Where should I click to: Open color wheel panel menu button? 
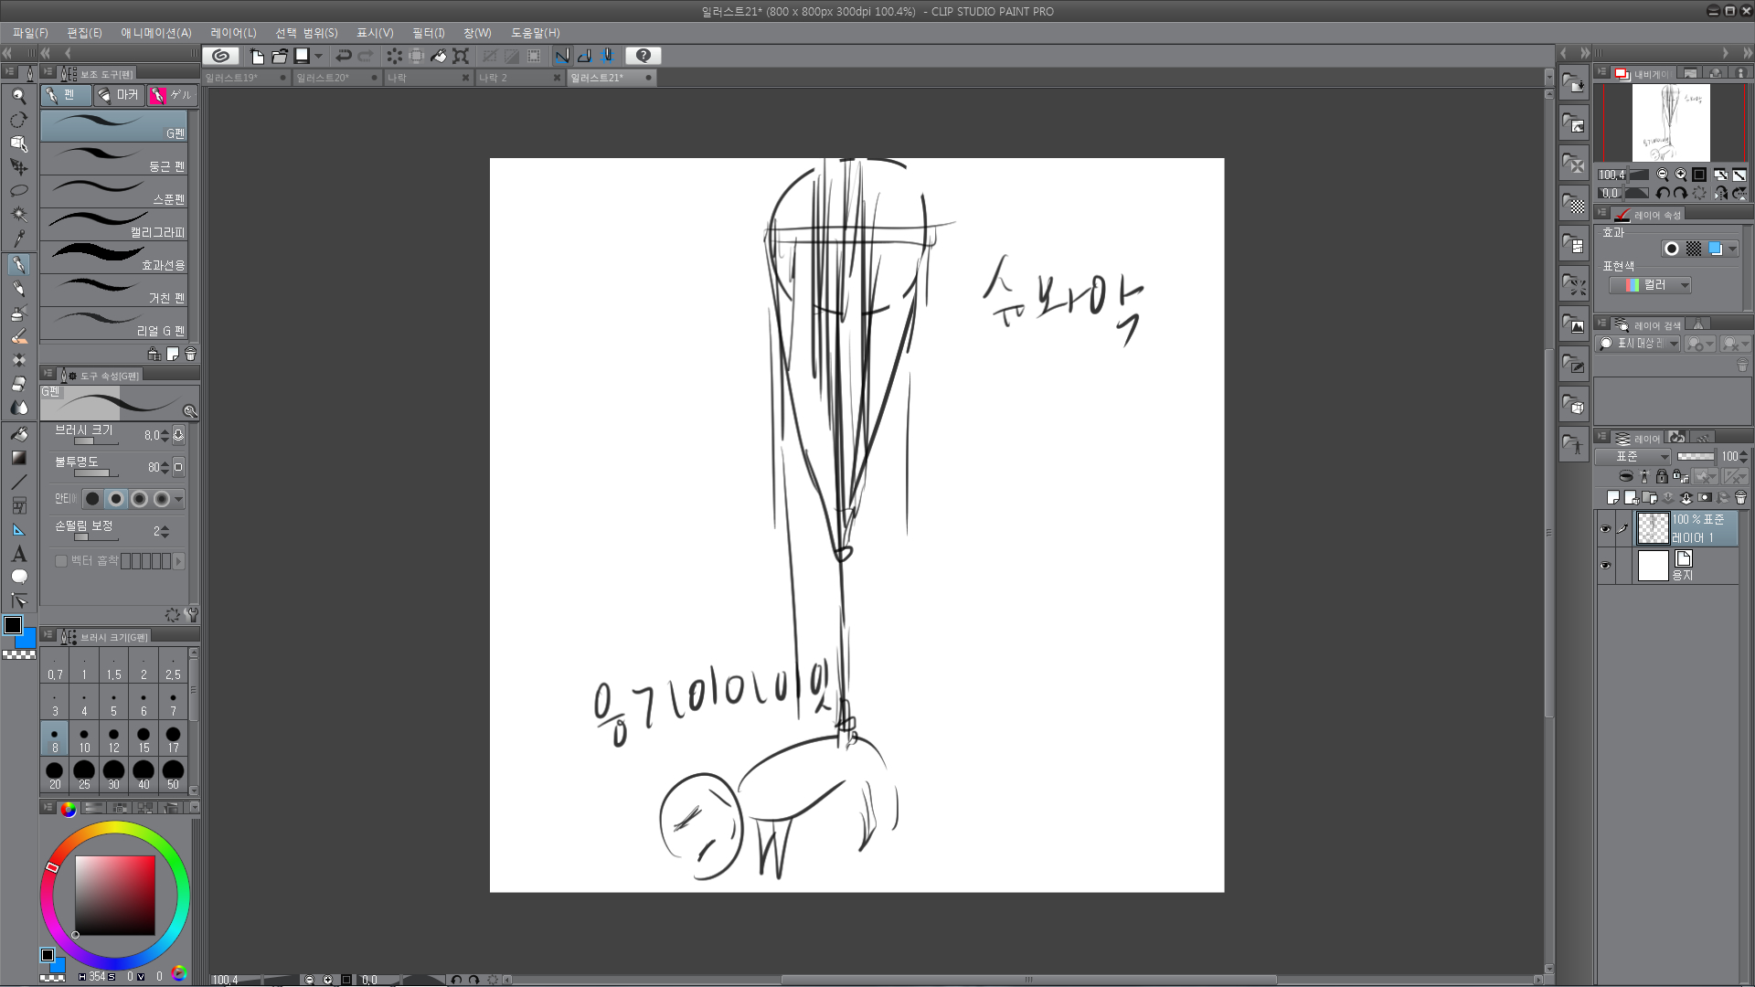coord(48,807)
